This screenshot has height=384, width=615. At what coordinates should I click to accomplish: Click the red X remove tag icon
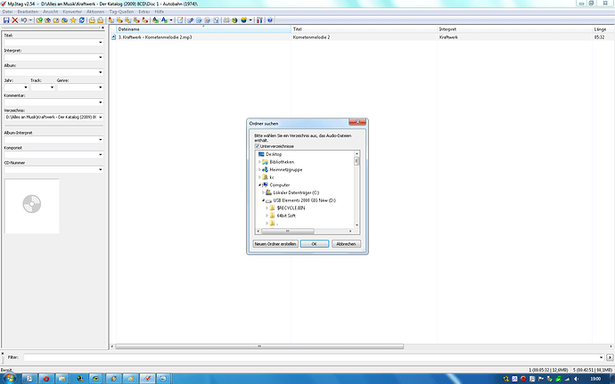(x=15, y=20)
